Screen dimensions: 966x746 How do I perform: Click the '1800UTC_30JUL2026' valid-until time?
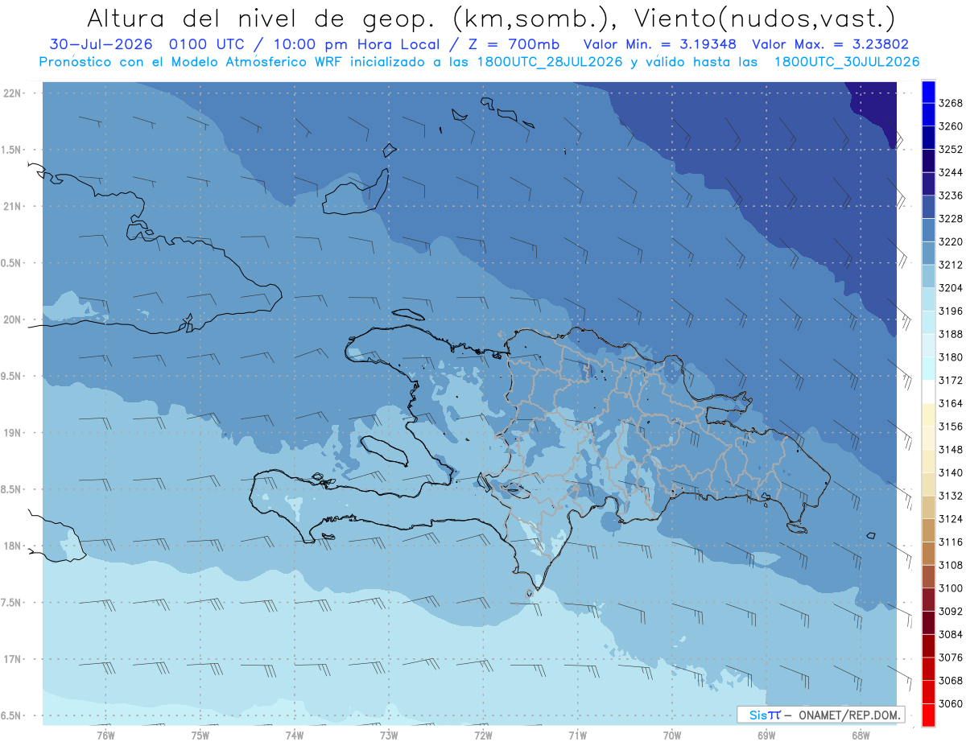(x=846, y=62)
